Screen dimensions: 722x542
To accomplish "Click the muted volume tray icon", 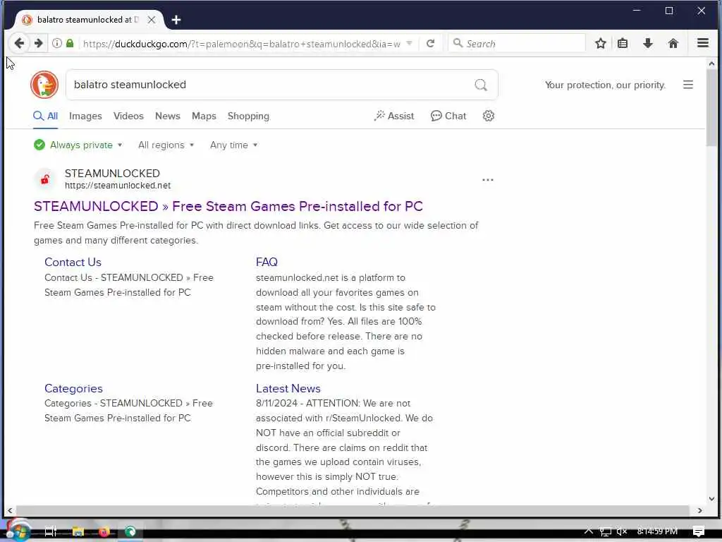I will click(x=622, y=531).
